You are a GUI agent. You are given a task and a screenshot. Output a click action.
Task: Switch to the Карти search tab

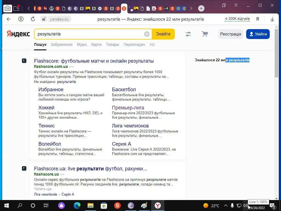click(x=96, y=45)
